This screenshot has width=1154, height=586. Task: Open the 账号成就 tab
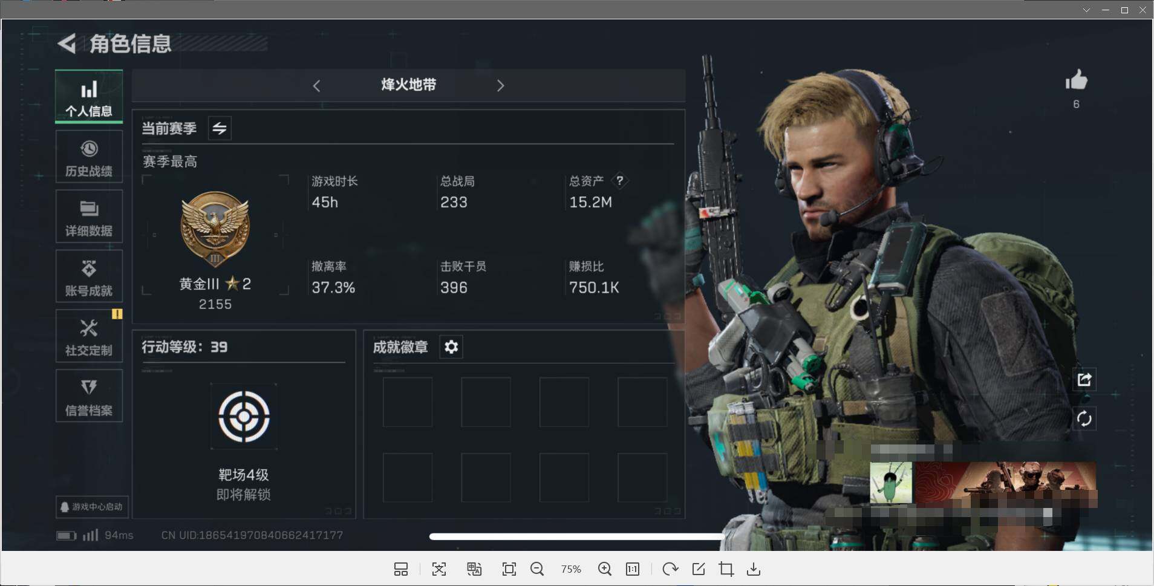coord(89,276)
